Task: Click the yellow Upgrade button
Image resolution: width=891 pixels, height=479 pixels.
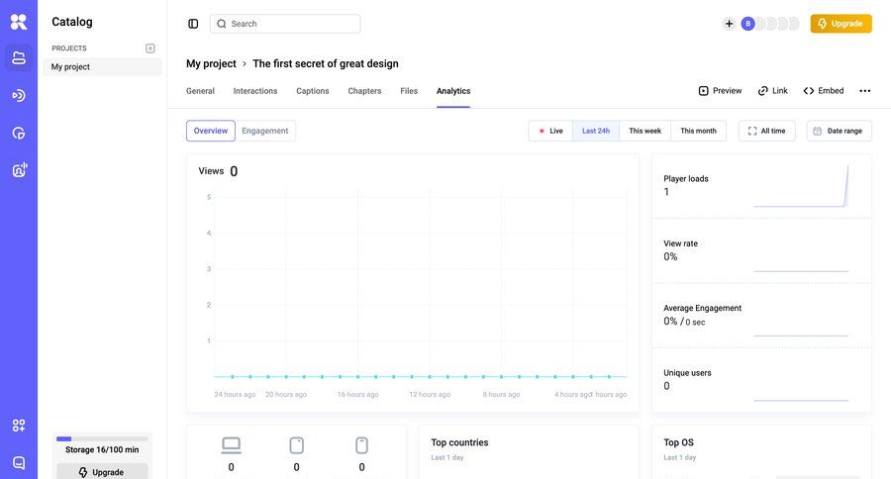Action: point(841,24)
